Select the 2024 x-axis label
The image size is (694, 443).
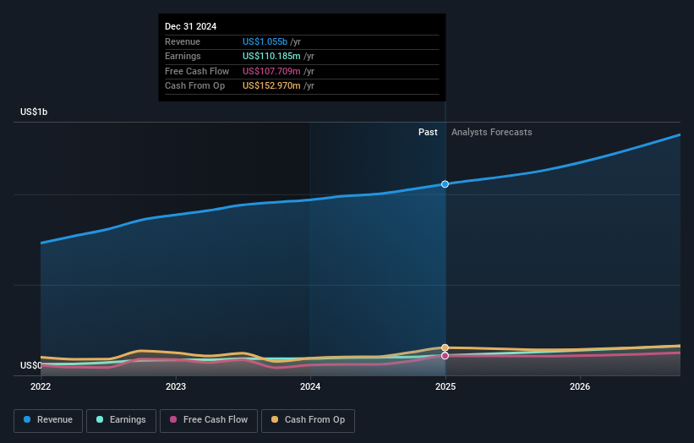tap(310, 387)
